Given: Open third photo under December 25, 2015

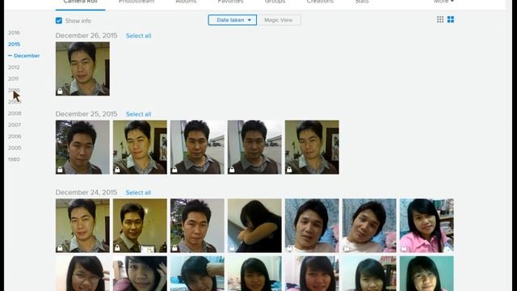Looking at the screenshot, I should [197, 147].
